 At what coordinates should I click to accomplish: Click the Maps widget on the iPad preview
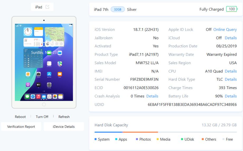click(x=54, y=37)
